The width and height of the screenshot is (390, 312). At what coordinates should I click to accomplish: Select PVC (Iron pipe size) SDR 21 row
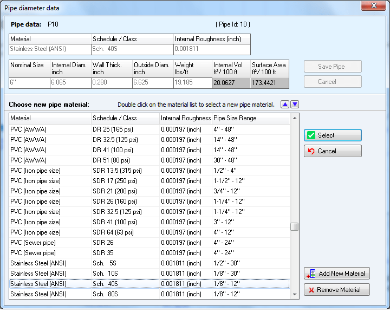[149, 191]
